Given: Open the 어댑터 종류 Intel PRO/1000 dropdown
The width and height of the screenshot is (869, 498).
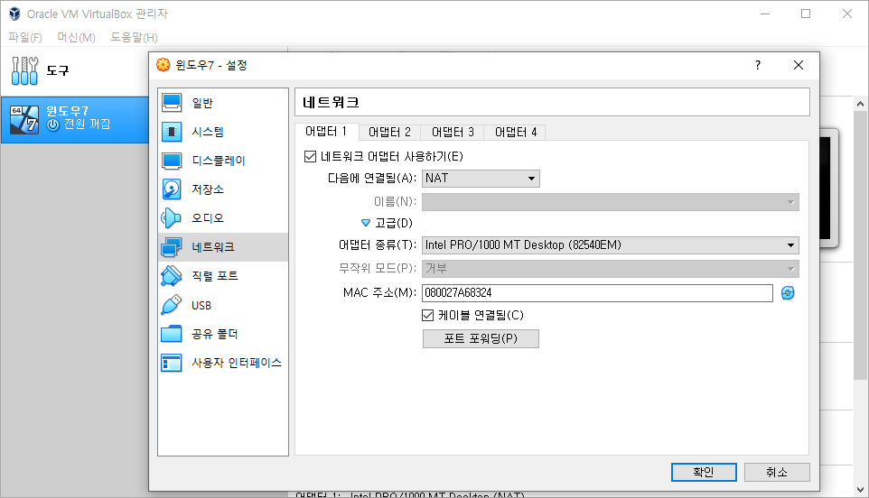Looking at the screenshot, I should coord(610,245).
